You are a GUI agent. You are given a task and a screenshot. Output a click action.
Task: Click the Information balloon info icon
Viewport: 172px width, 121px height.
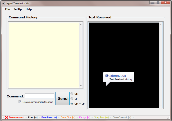point(107,75)
